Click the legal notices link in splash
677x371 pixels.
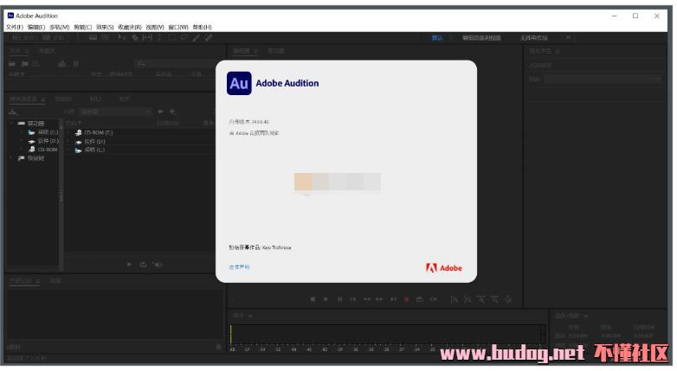click(239, 267)
